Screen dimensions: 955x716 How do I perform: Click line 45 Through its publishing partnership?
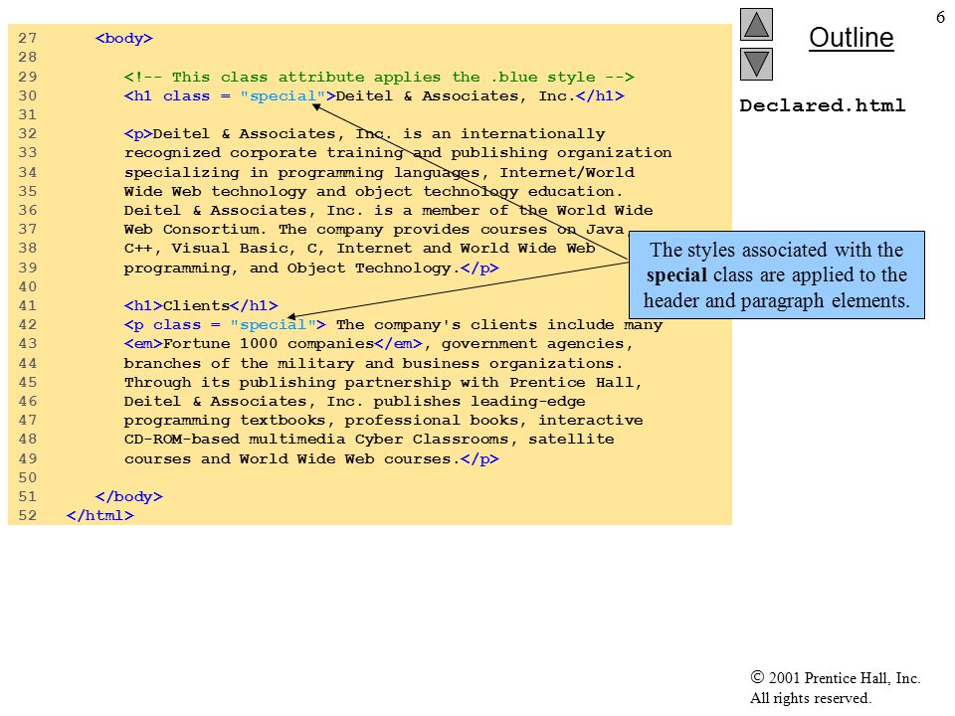383,383
